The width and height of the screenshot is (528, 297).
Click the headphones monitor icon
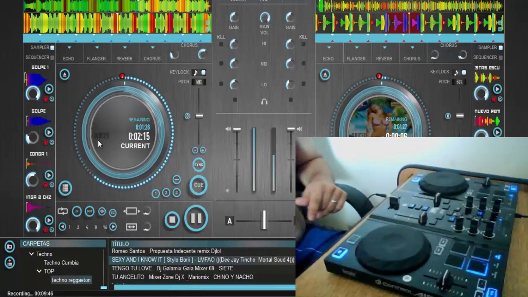point(264,102)
